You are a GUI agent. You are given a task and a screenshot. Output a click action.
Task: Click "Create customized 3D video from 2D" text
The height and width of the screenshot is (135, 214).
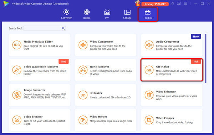coord(110,97)
